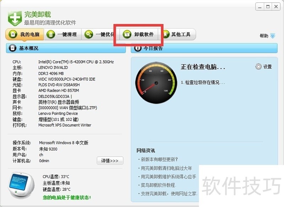Expand the 帮助 dropdown arrow

pos(273,36)
